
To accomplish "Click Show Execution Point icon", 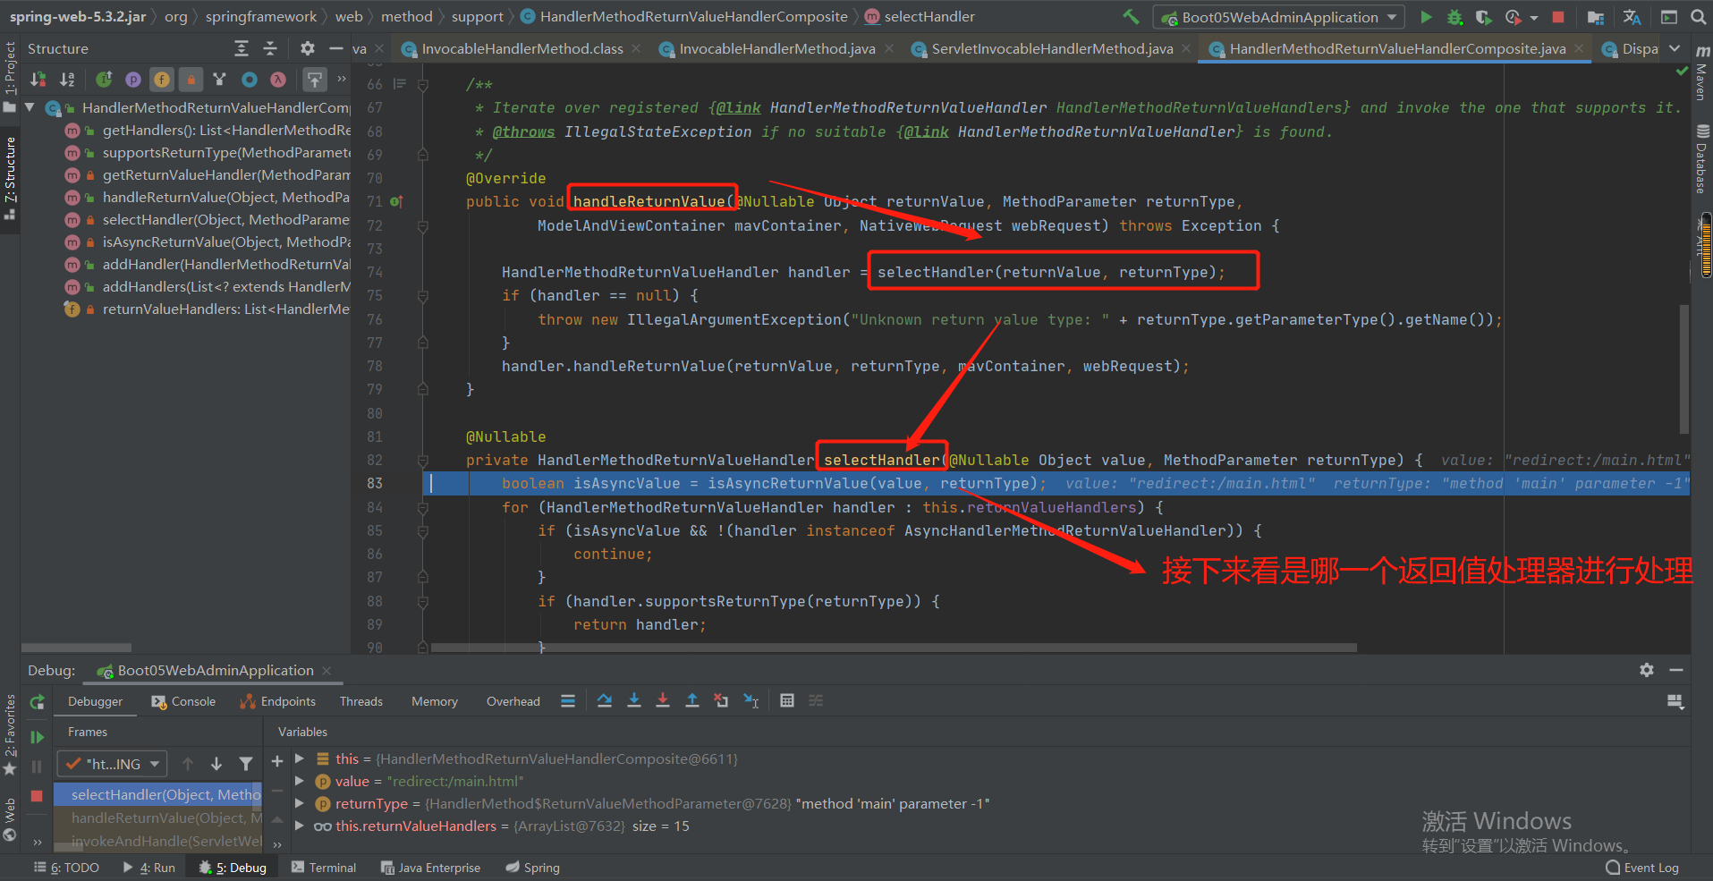I will [x=568, y=701].
